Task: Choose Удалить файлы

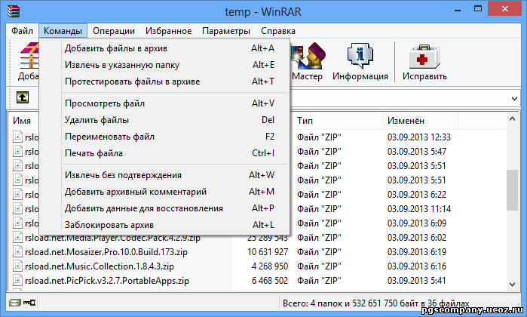Action: [x=164, y=120]
